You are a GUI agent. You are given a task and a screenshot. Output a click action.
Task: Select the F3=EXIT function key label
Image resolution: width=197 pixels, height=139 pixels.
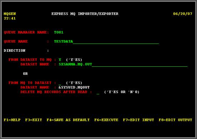(x=34, y=120)
